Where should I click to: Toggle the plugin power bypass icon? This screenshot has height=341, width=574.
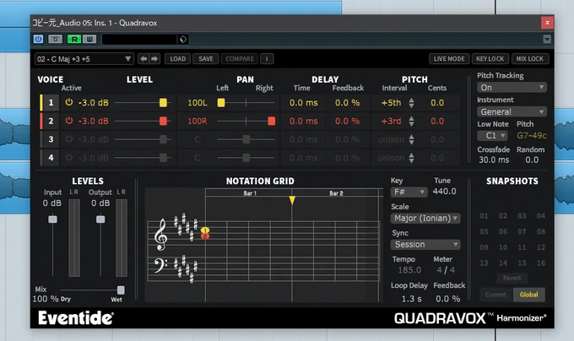coord(38,39)
